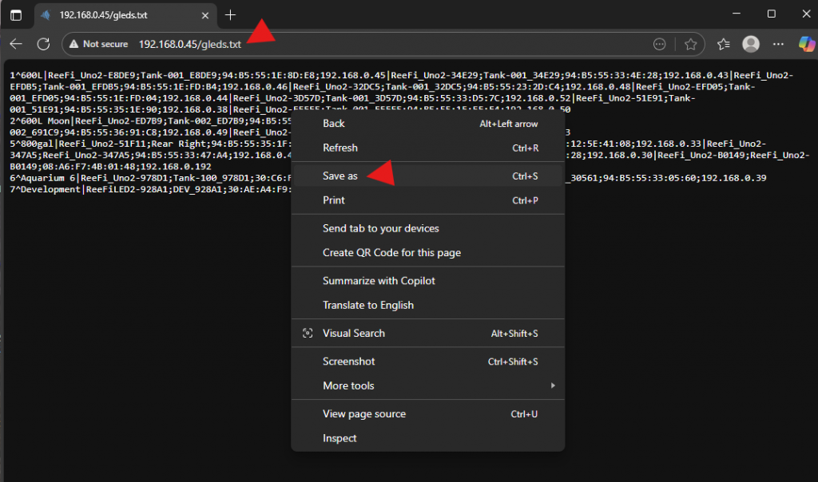Select View page source menu entry

363,414
